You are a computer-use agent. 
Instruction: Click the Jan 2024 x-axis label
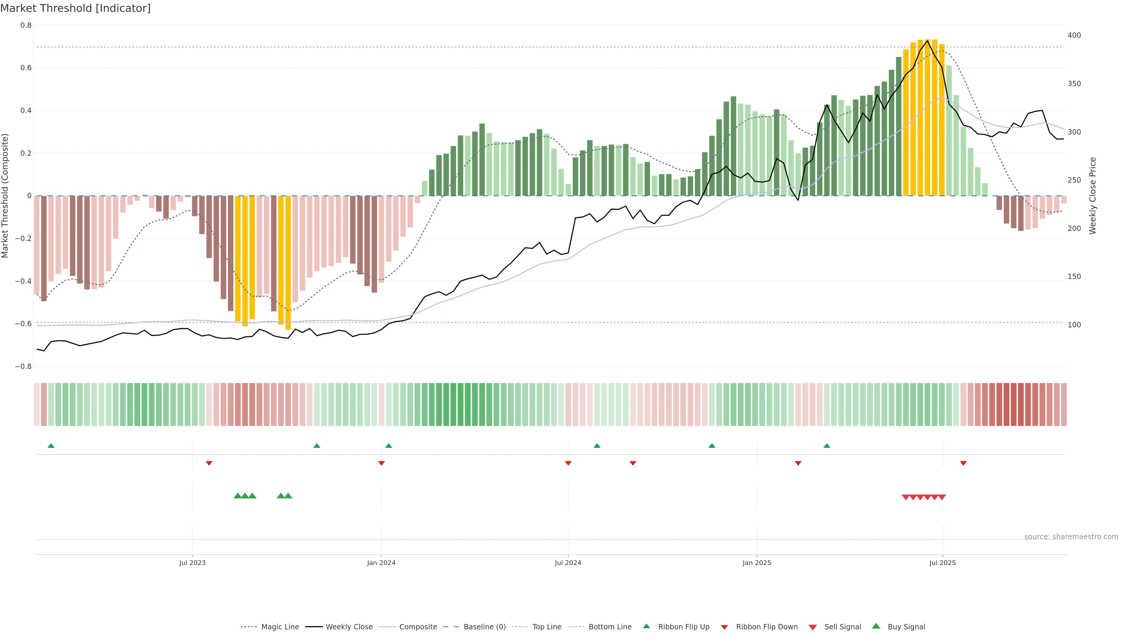[x=381, y=563]
